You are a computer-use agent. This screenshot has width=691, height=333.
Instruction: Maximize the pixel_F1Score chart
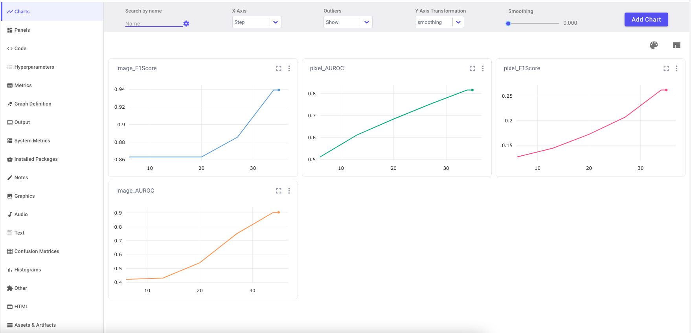click(666, 69)
